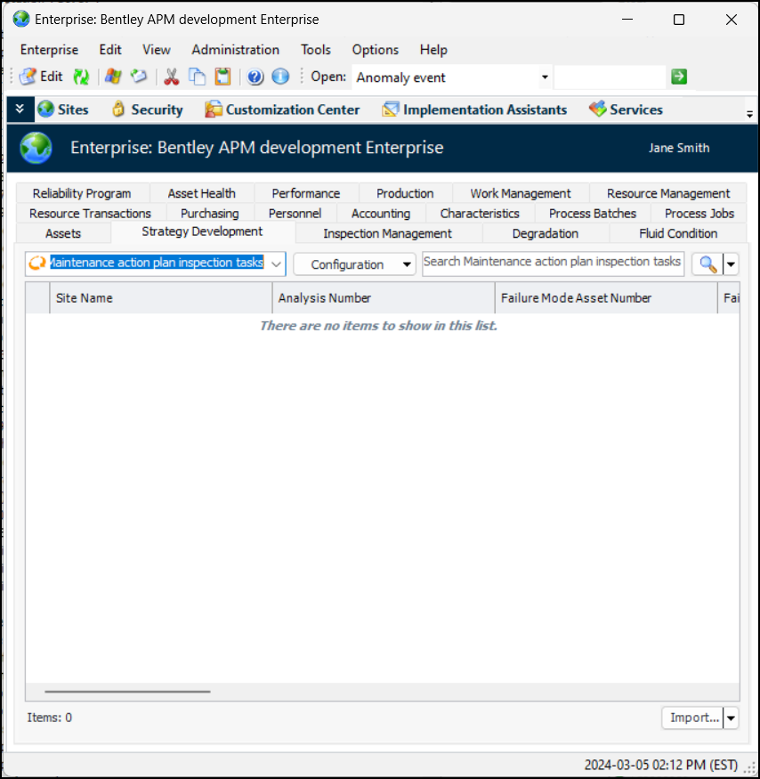Switch to the Performance tab
Image resolution: width=760 pixels, height=779 pixels.
tap(306, 193)
